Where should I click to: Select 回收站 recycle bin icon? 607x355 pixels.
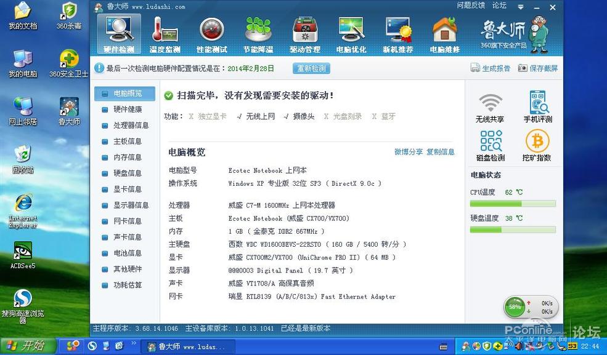(23, 159)
